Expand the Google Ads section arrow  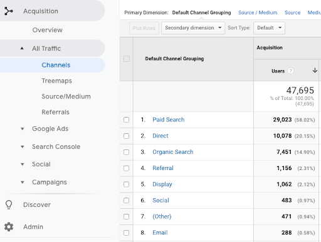[x=23, y=129]
